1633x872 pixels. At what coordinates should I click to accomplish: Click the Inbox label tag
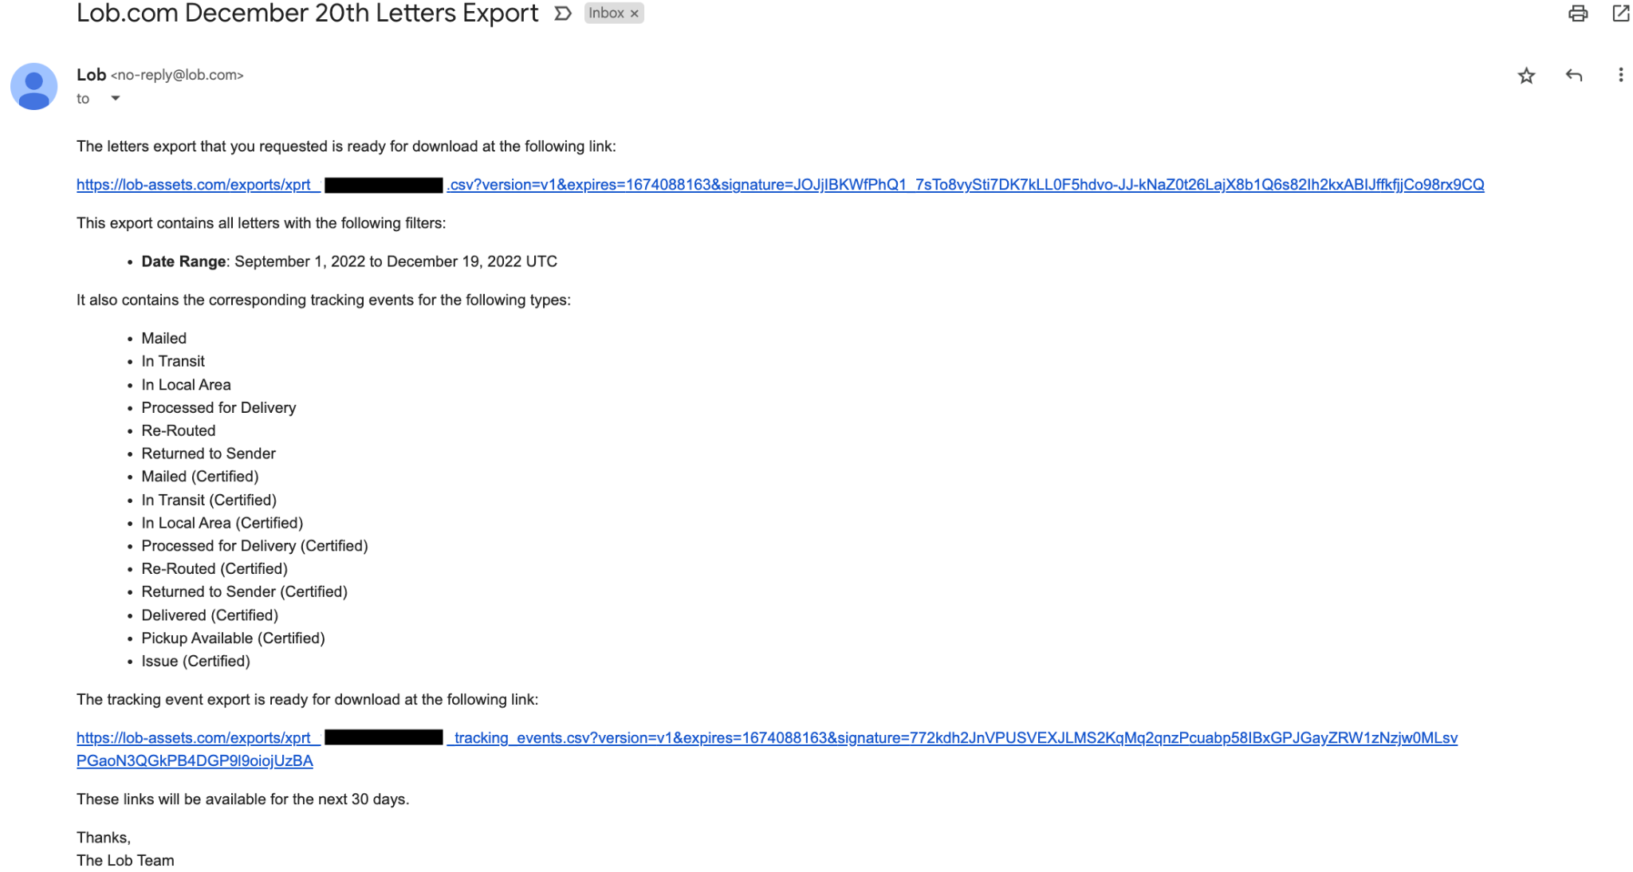pos(606,14)
